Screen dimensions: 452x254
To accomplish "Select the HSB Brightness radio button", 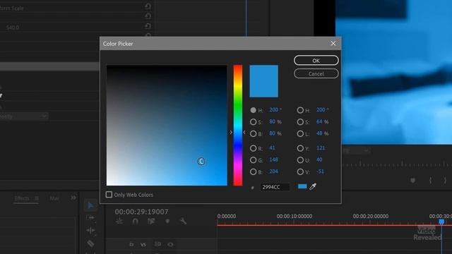I will 253,133.
